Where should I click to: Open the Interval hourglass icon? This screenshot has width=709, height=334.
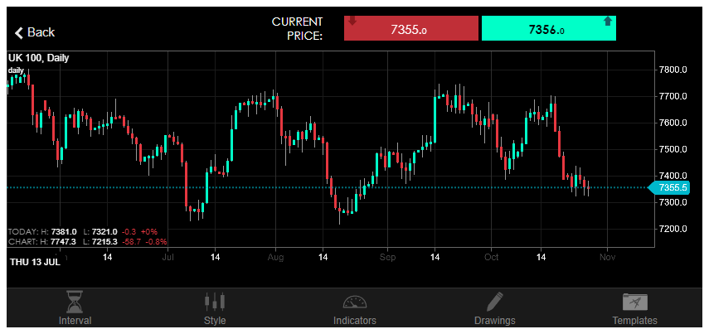(75, 302)
